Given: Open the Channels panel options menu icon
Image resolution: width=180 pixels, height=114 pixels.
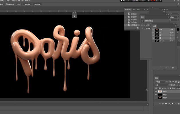Looking at the screenshot, I should pos(176,26).
